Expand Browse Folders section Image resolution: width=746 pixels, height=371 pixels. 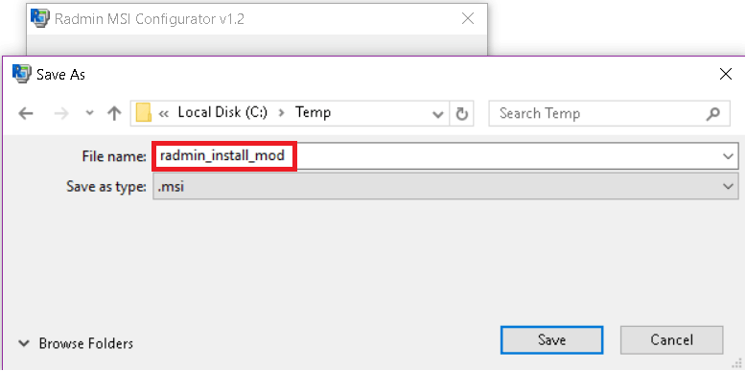click(x=76, y=343)
